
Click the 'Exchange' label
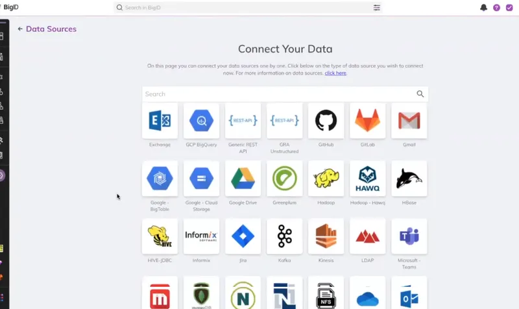[160, 145]
